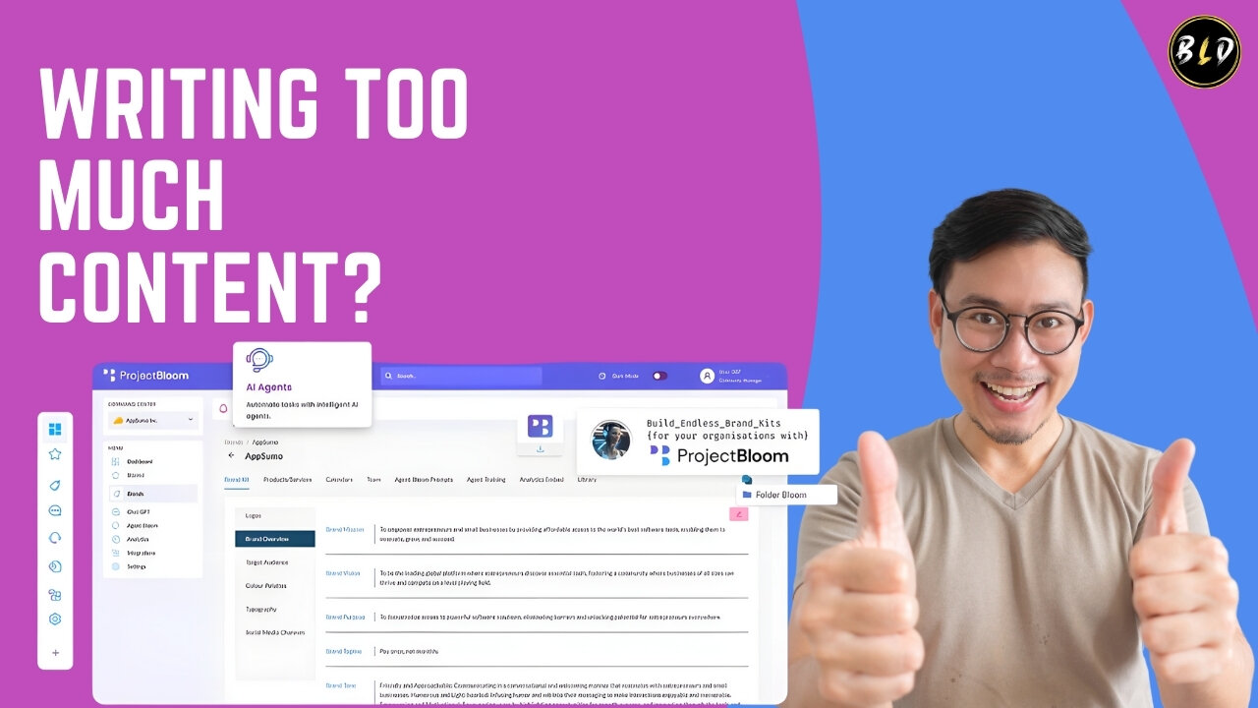Click the headset agent icon in floating sidebar
This screenshot has height=708, width=1258.
coord(55,538)
